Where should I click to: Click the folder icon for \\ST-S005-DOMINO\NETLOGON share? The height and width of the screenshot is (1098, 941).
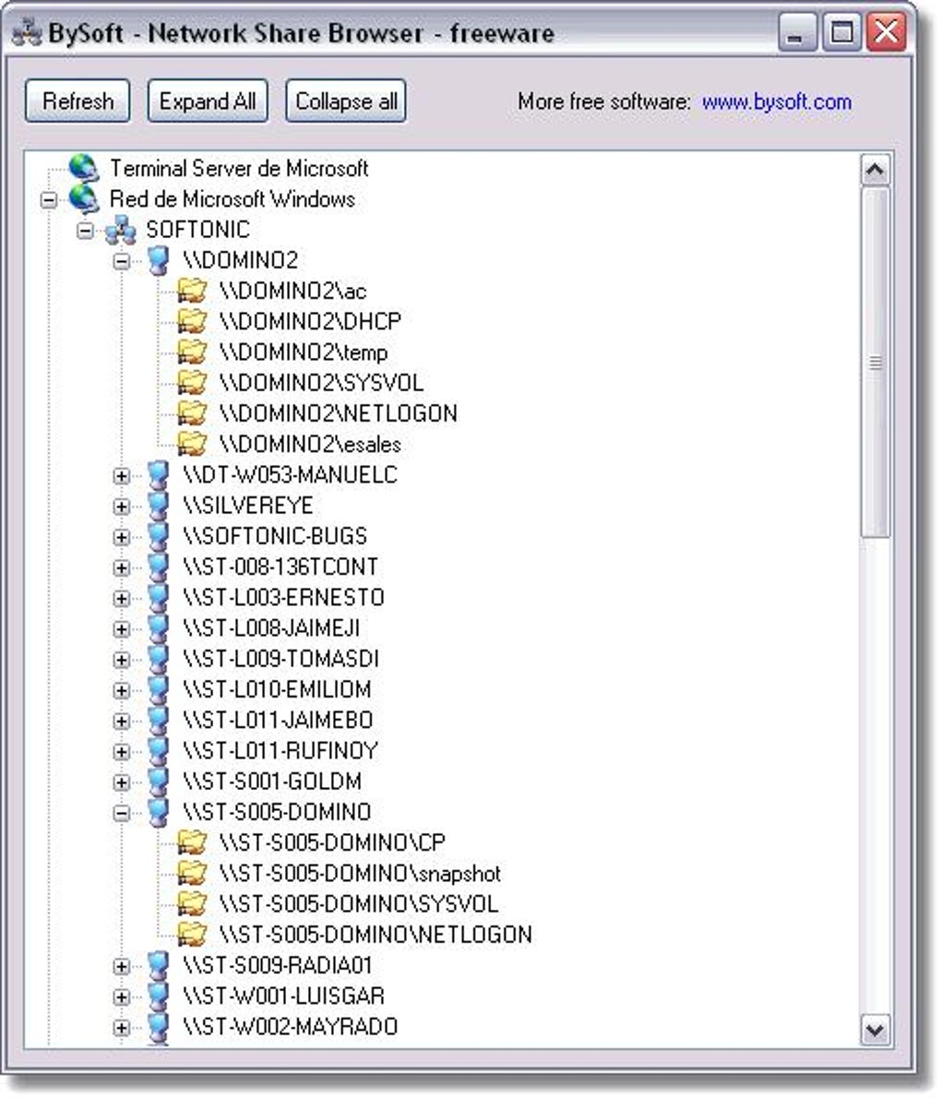point(191,934)
